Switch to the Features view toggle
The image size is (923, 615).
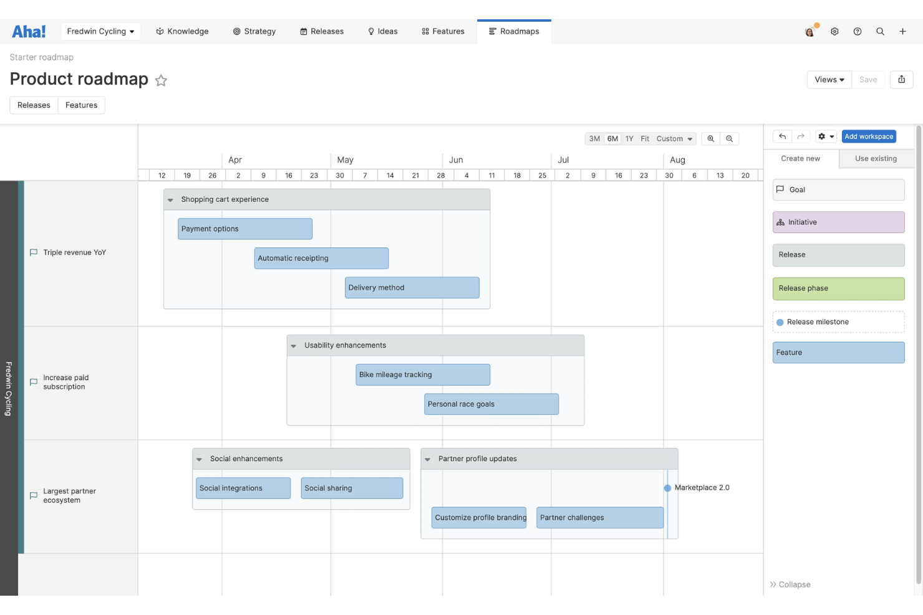81,105
